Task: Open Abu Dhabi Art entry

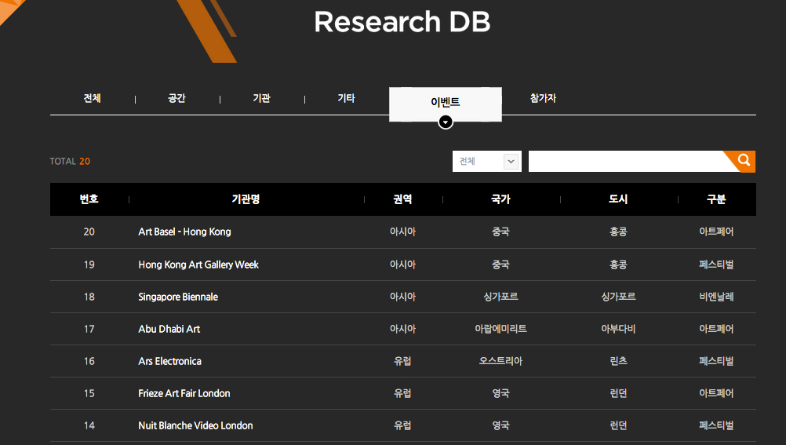Action: (169, 329)
